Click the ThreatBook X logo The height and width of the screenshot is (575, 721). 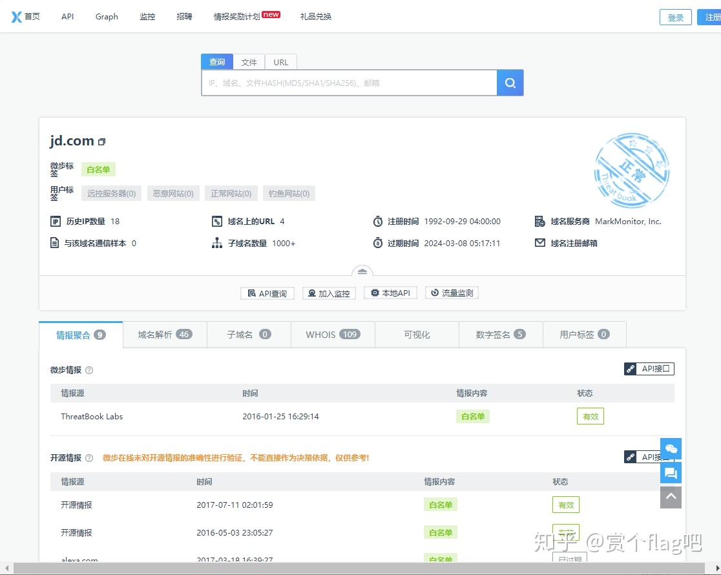[x=17, y=17]
